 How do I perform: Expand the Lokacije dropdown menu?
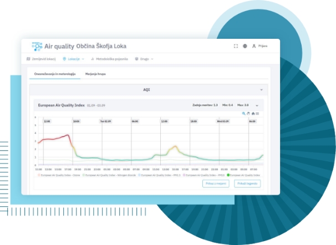click(x=74, y=59)
